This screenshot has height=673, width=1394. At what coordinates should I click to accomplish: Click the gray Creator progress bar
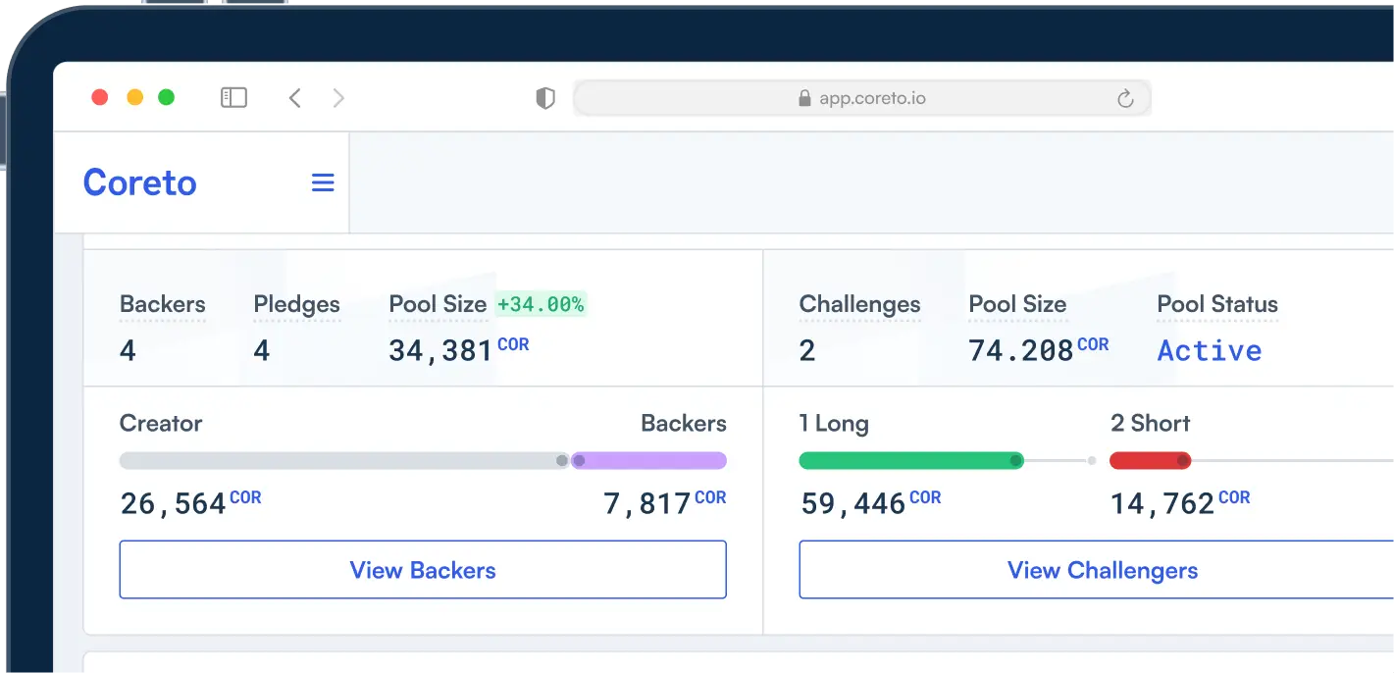[x=342, y=460]
